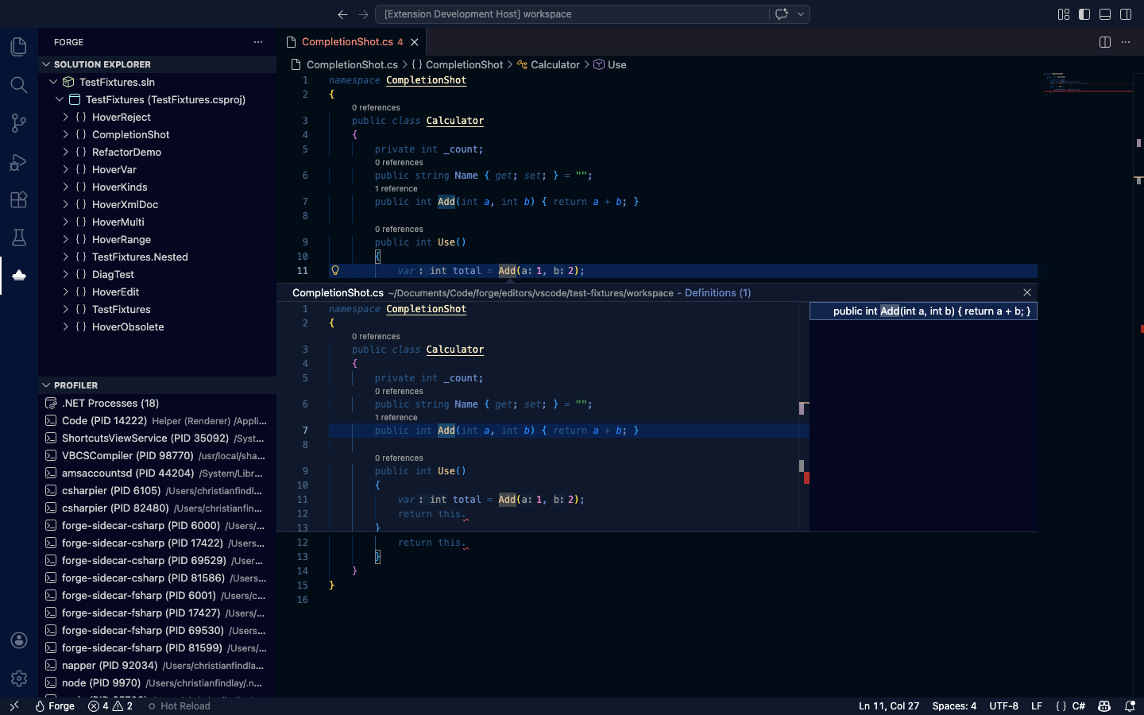Select TestFixtures.Nested tree item
1144x715 pixels.
point(157,257)
